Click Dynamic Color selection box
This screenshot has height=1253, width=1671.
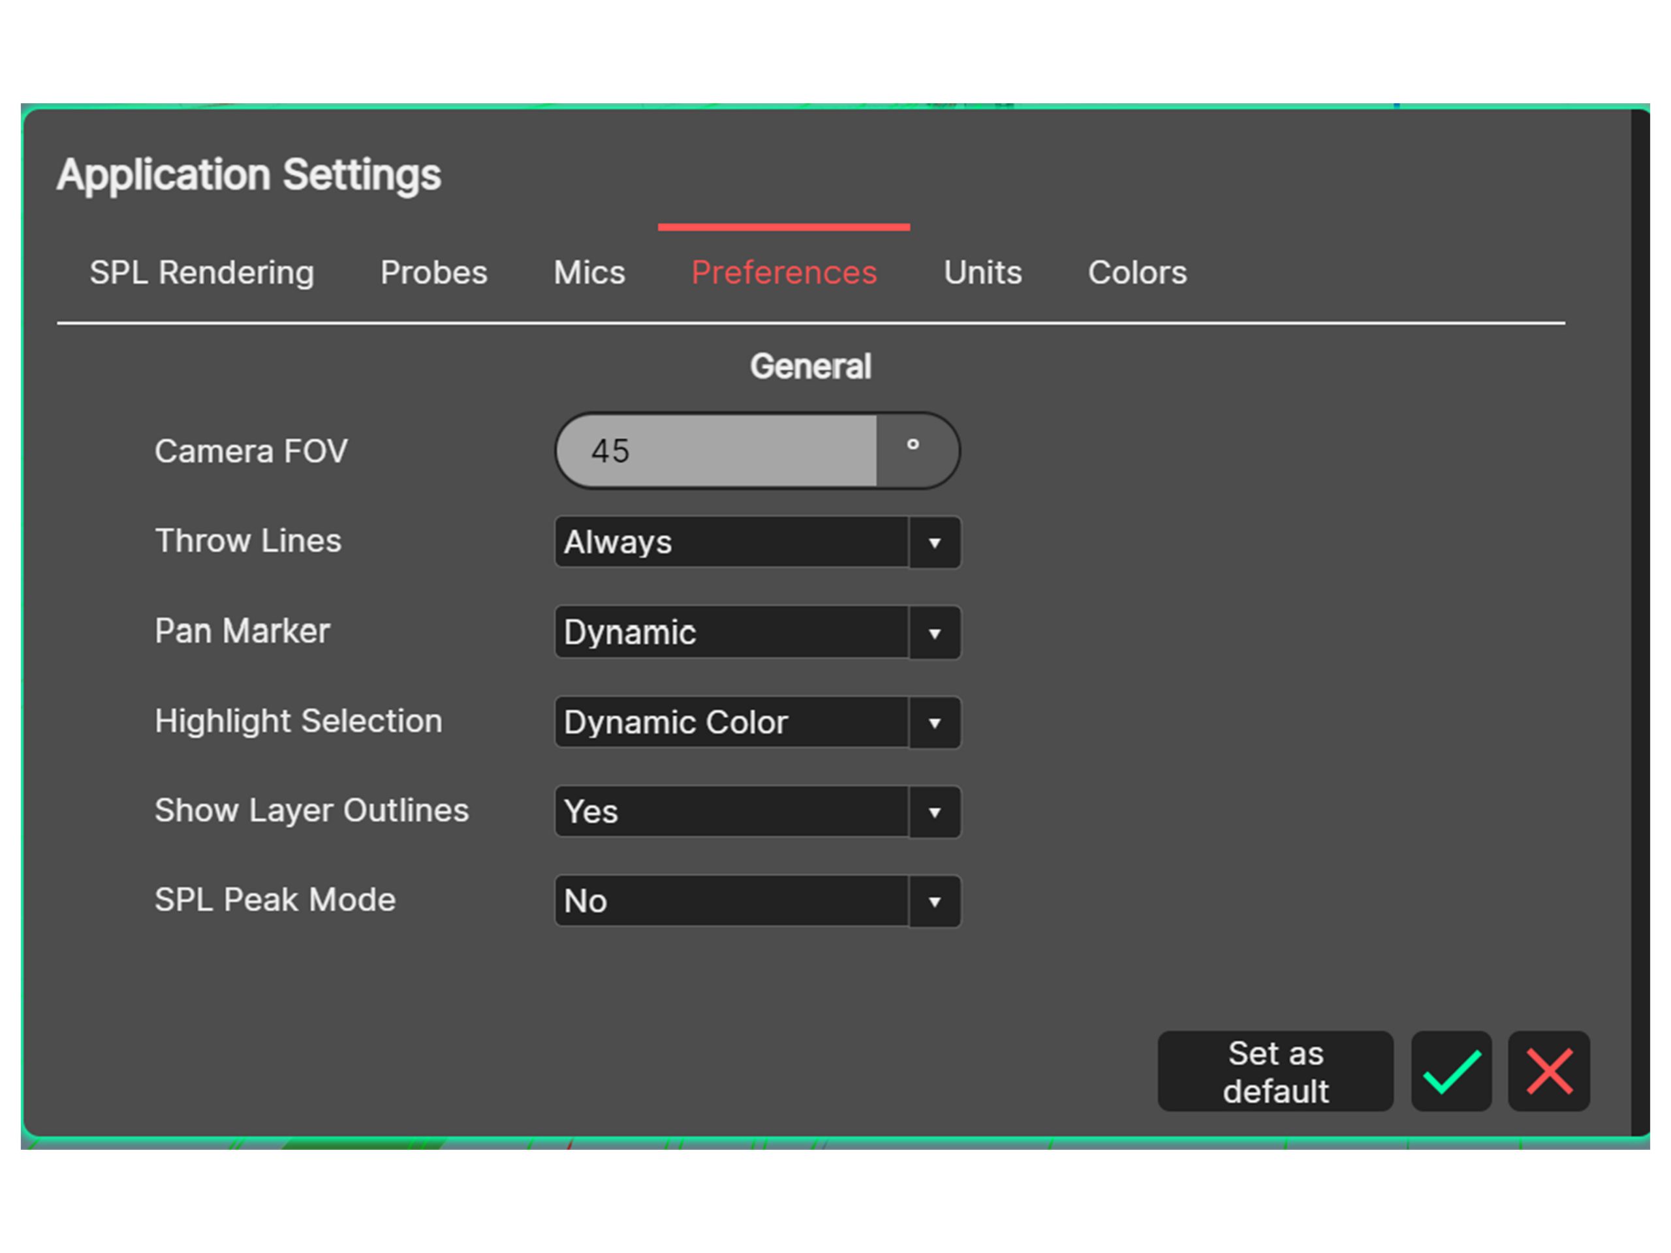[x=730, y=723]
